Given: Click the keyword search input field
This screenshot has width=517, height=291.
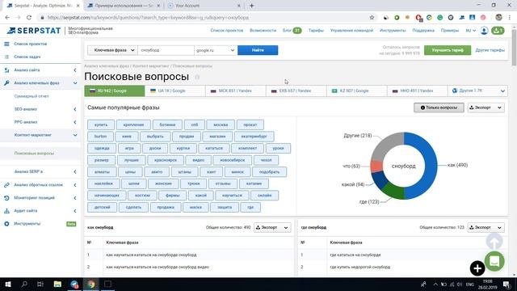Looking at the screenshot, I should [x=166, y=50].
